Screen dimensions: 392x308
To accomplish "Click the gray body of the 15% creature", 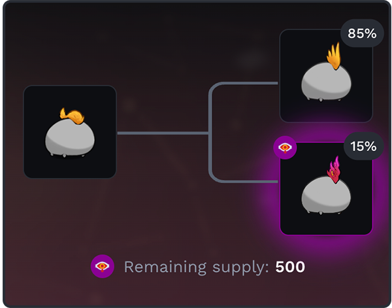I will pyautogui.click(x=326, y=194).
